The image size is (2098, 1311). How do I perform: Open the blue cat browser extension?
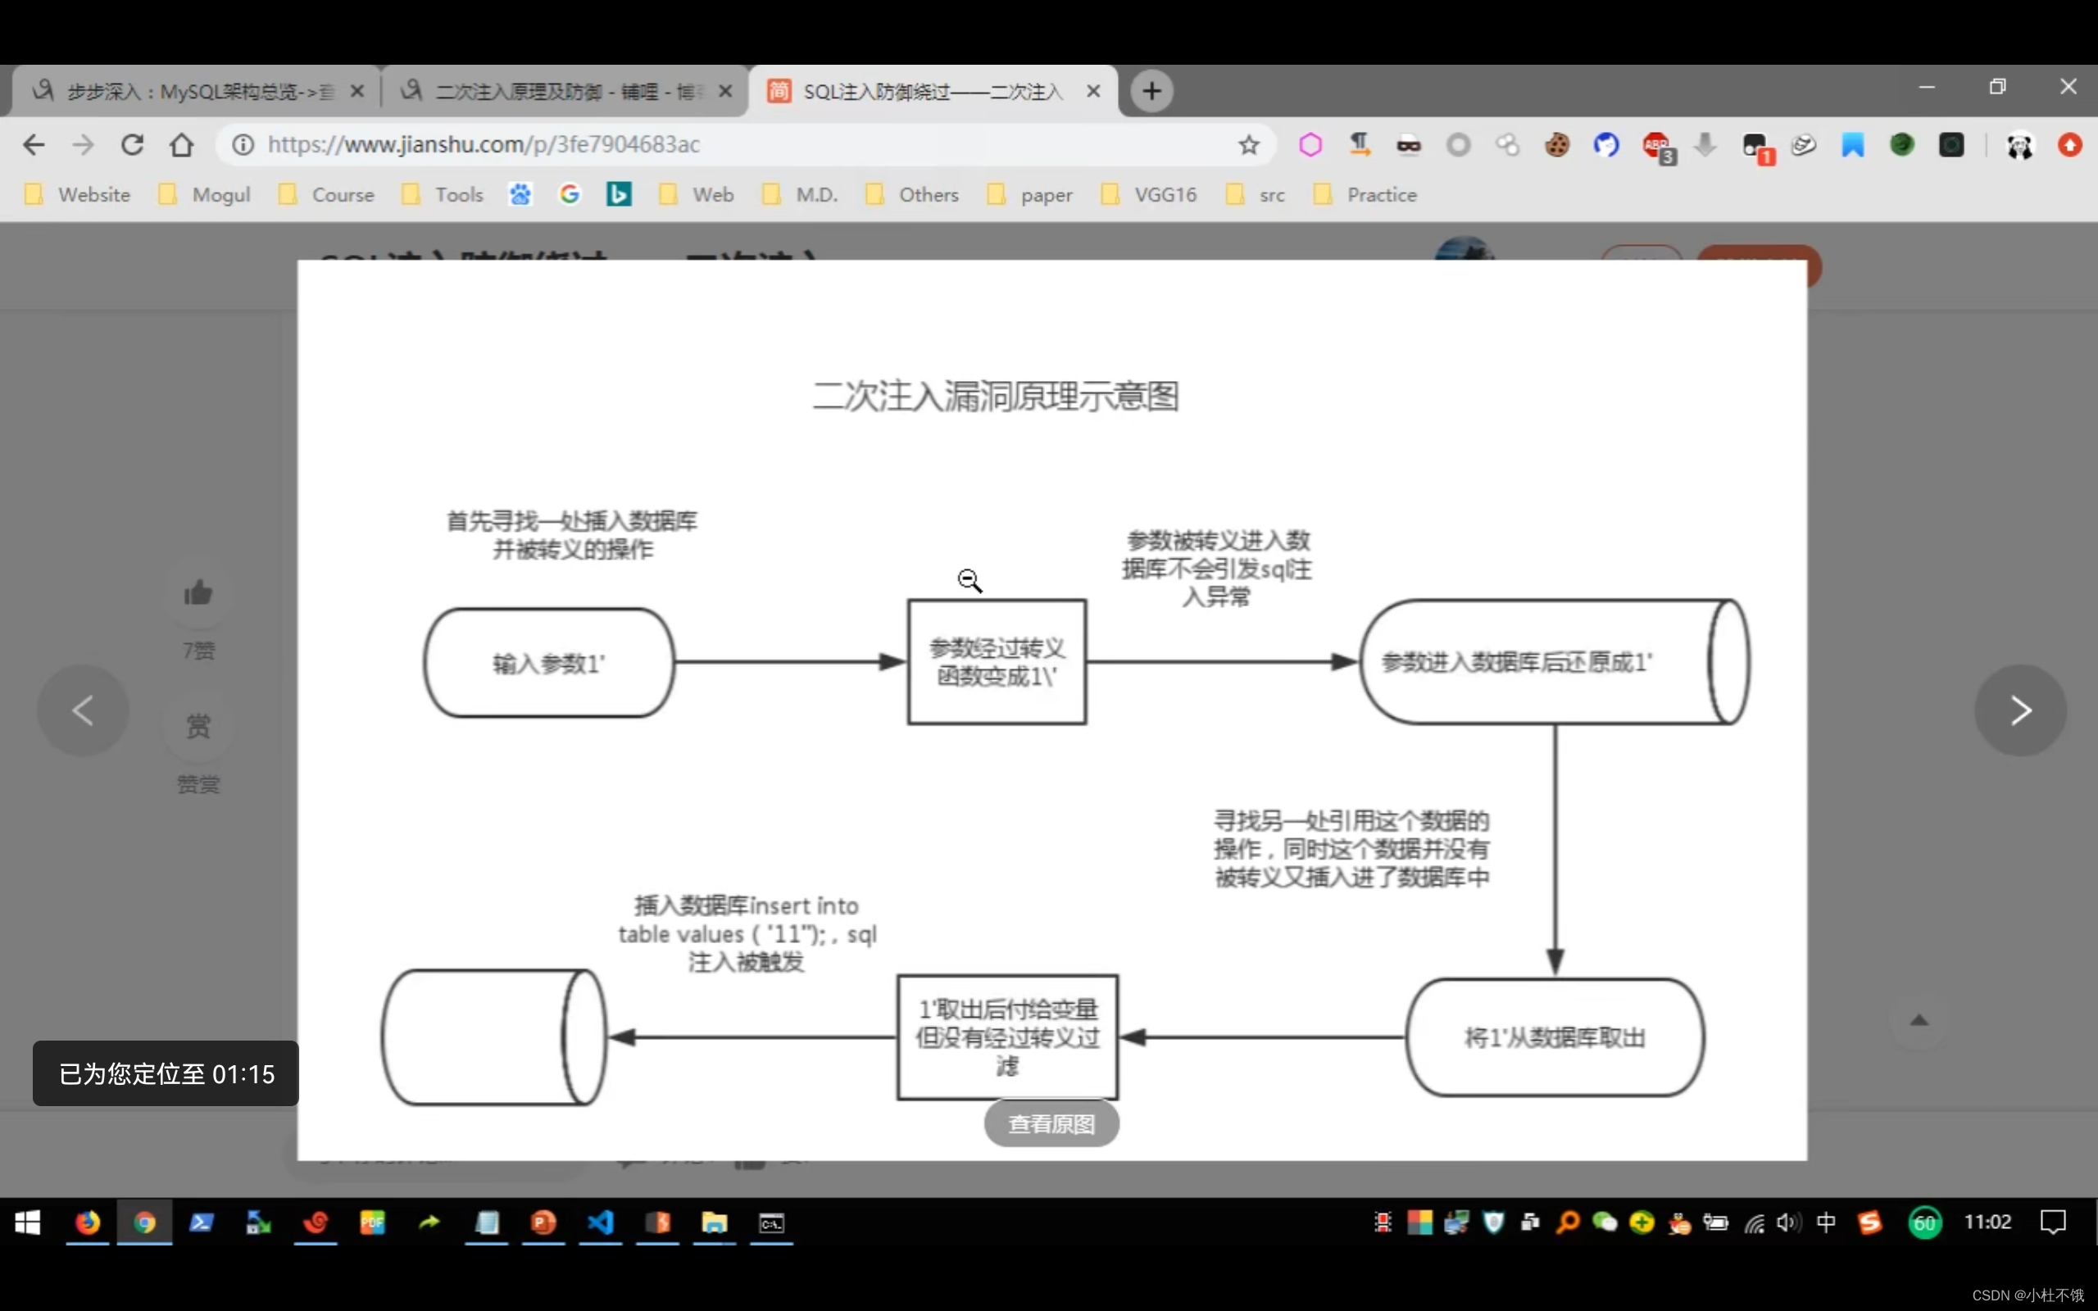[1606, 145]
